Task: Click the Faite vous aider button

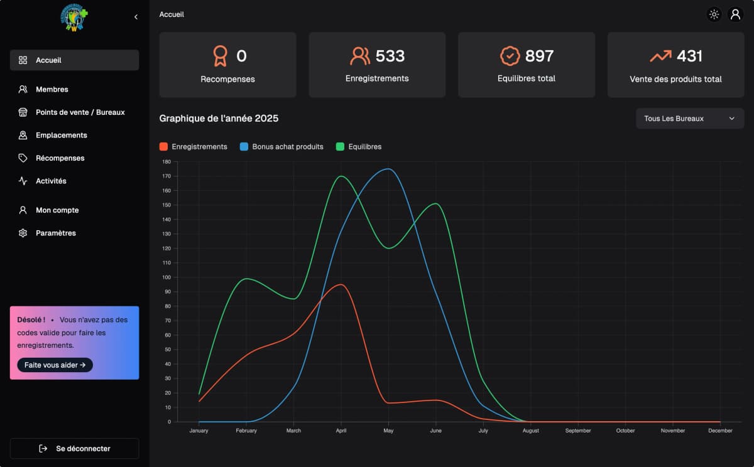Action: pyautogui.click(x=55, y=365)
